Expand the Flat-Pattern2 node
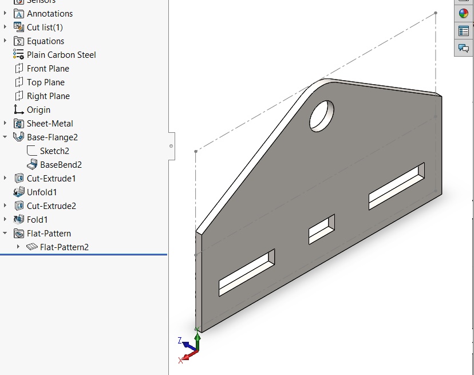Viewport: 474px width, 375px height. (18, 247)
